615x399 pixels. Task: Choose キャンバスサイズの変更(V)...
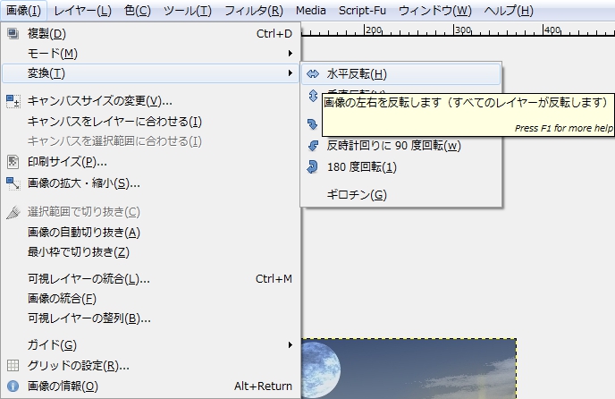coord(150,101)
